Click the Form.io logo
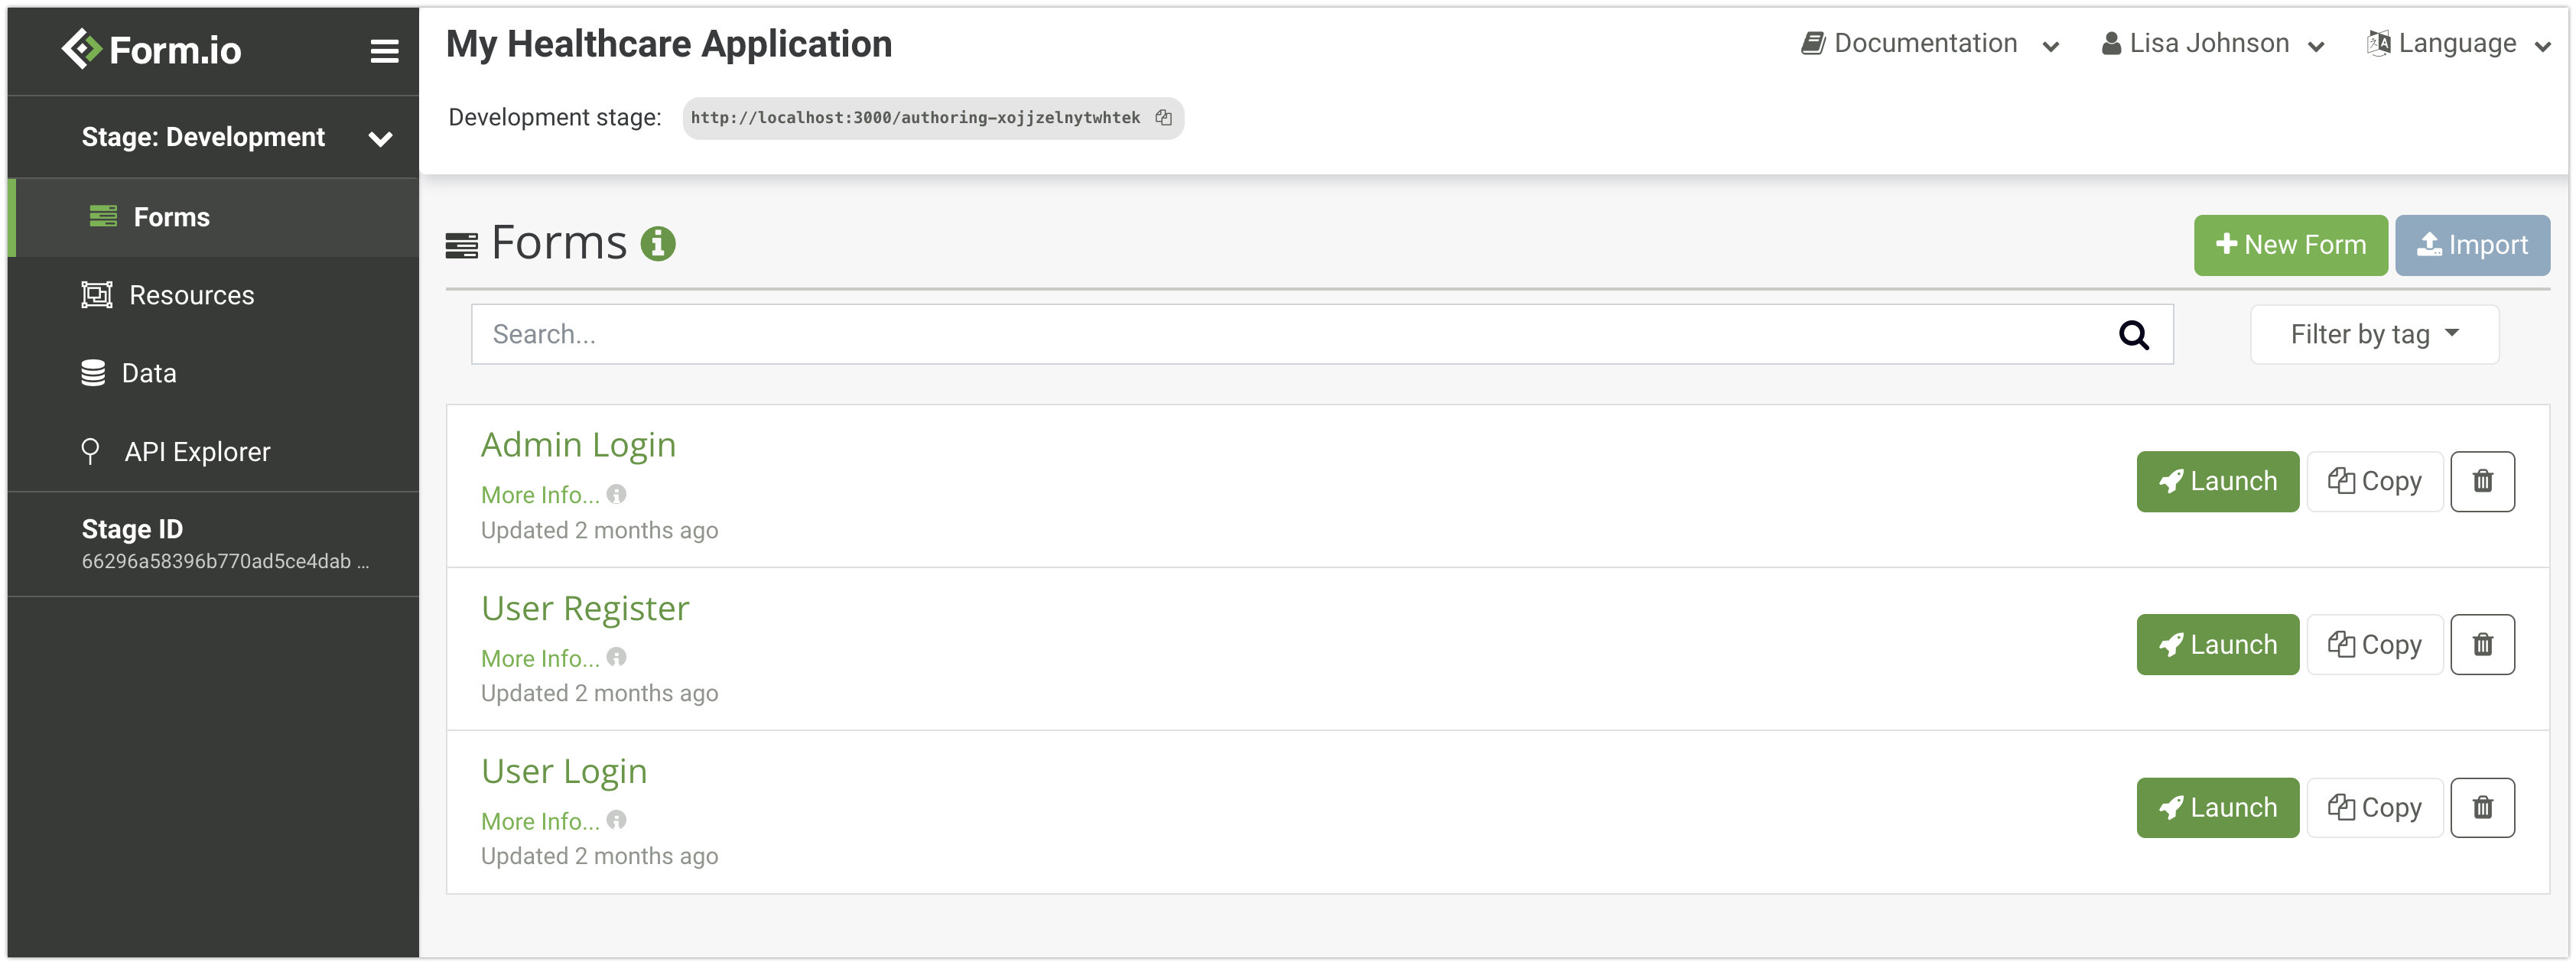2576x965 pixels. coord(152,50)
